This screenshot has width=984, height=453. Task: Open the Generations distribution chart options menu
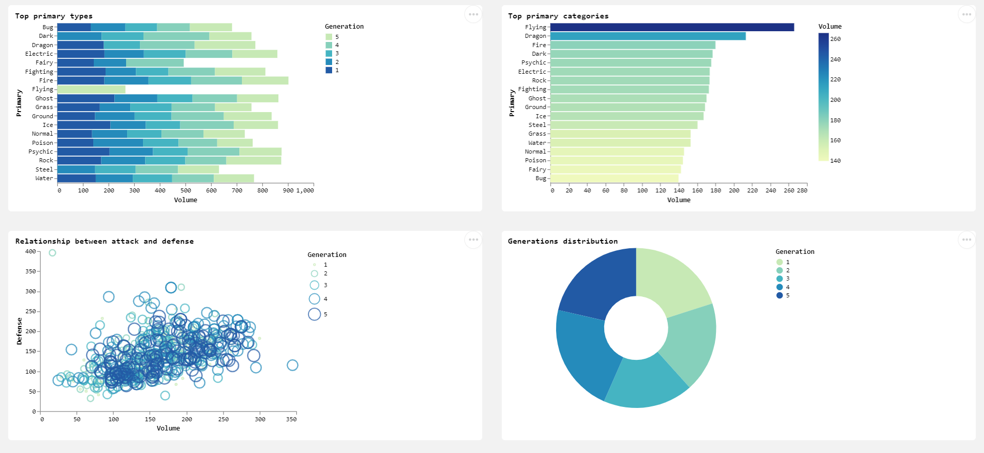coord(966,240)
